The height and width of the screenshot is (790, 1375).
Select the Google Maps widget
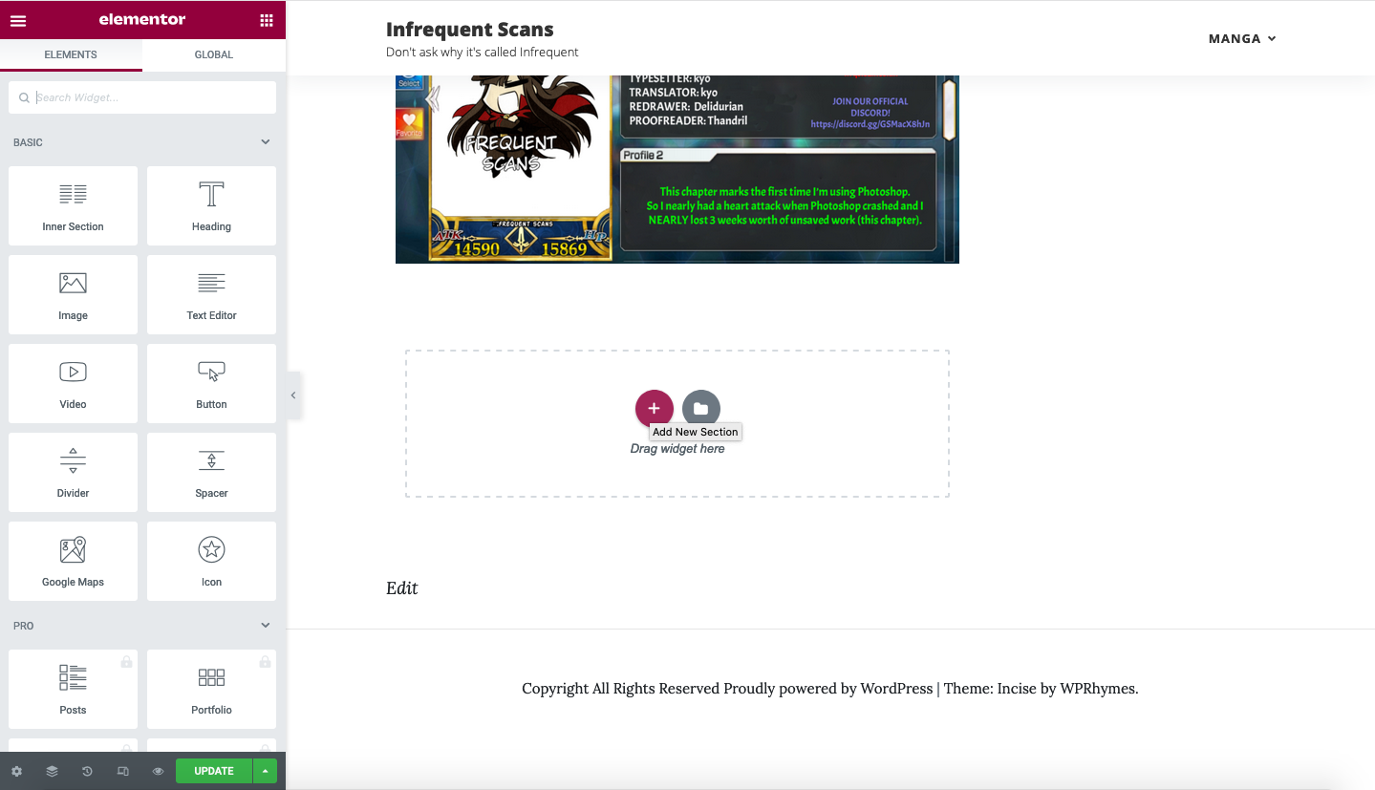[x=73, y=561]
